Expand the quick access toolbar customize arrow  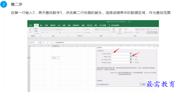[x=46, y=39]
